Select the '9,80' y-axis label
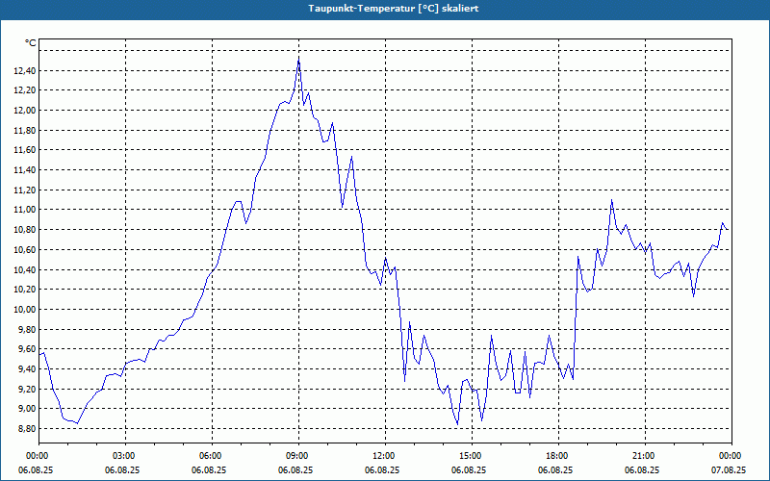770x481 pixels. click(27, 330)
